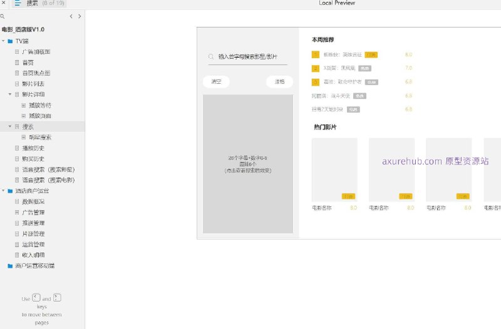
Task: Select the rank 3 recommended movie
Action: 343,82
